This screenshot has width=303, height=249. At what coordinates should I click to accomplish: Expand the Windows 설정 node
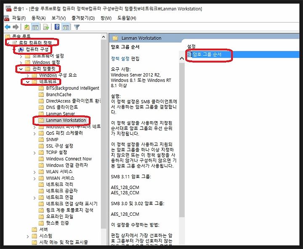click(21, 63)
